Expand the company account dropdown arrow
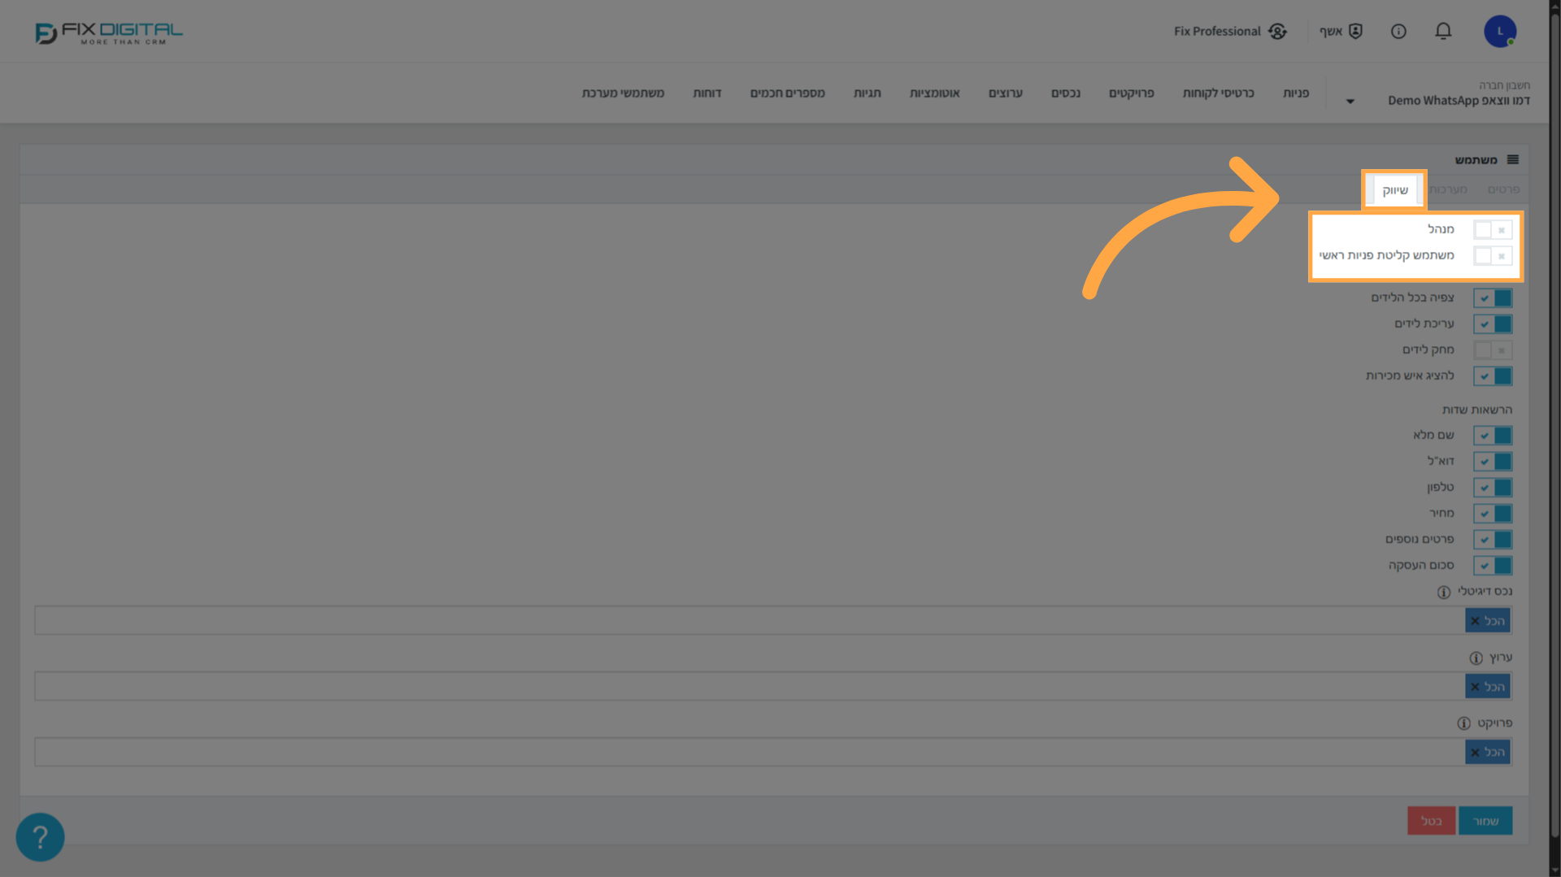The height and width of the screenshot is (877, 1561). click(1350, 102)
